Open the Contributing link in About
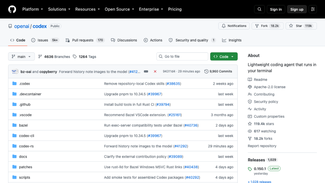Viewport: 325px width, 183px height. 264,94
